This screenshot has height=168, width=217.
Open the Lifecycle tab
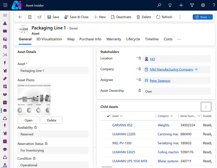coord(133,39)
